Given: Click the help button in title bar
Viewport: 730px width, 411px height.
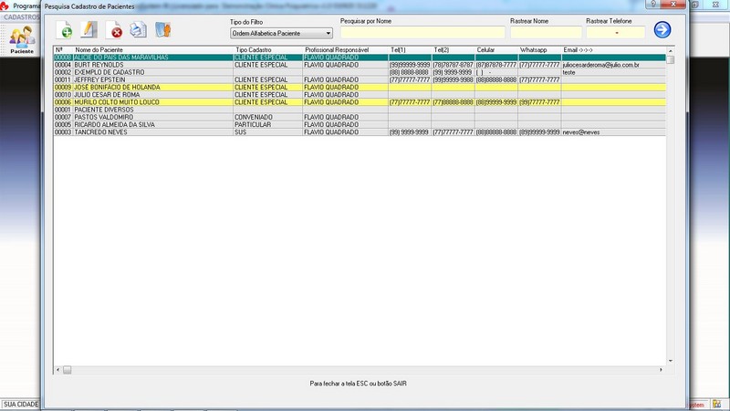Looking at the screenshot, I should [x=652, y=5].
